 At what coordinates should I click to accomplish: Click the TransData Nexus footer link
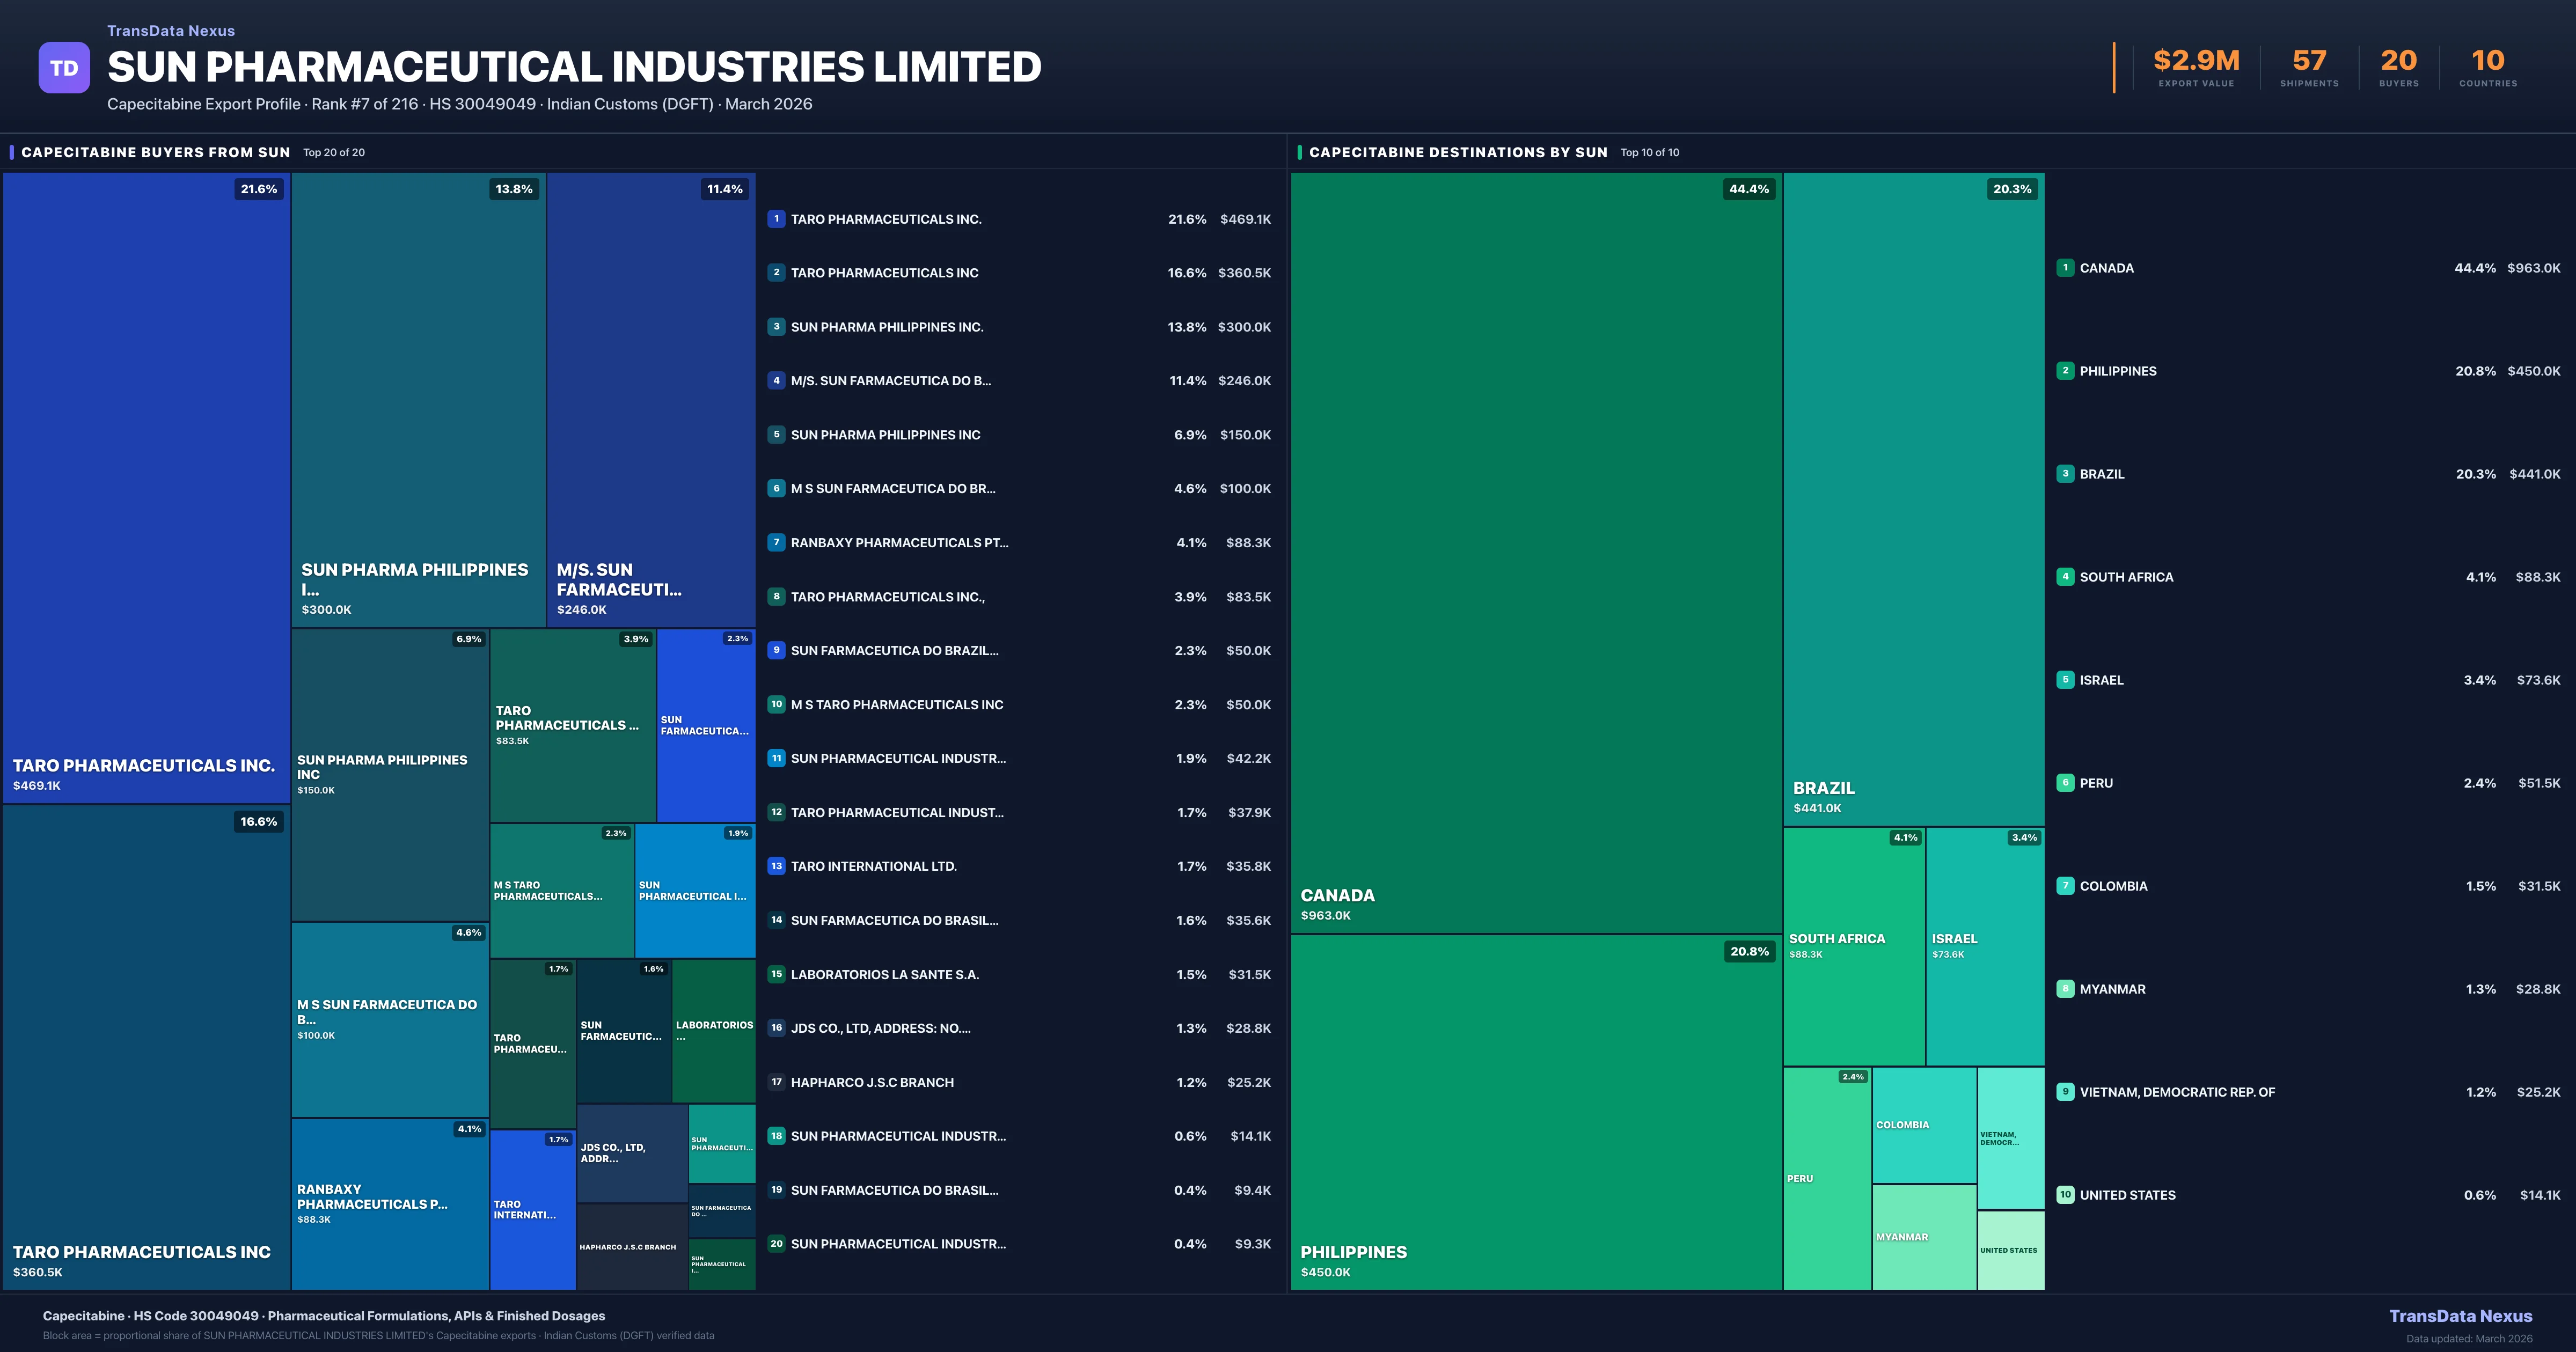point(2460,1316)
